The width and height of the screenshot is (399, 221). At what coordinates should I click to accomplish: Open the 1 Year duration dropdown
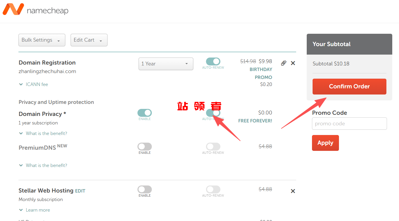coord(166,64)
